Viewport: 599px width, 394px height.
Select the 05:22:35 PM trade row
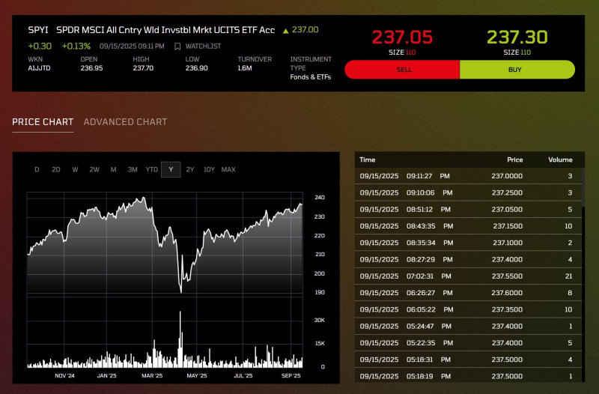pos(468,343)
